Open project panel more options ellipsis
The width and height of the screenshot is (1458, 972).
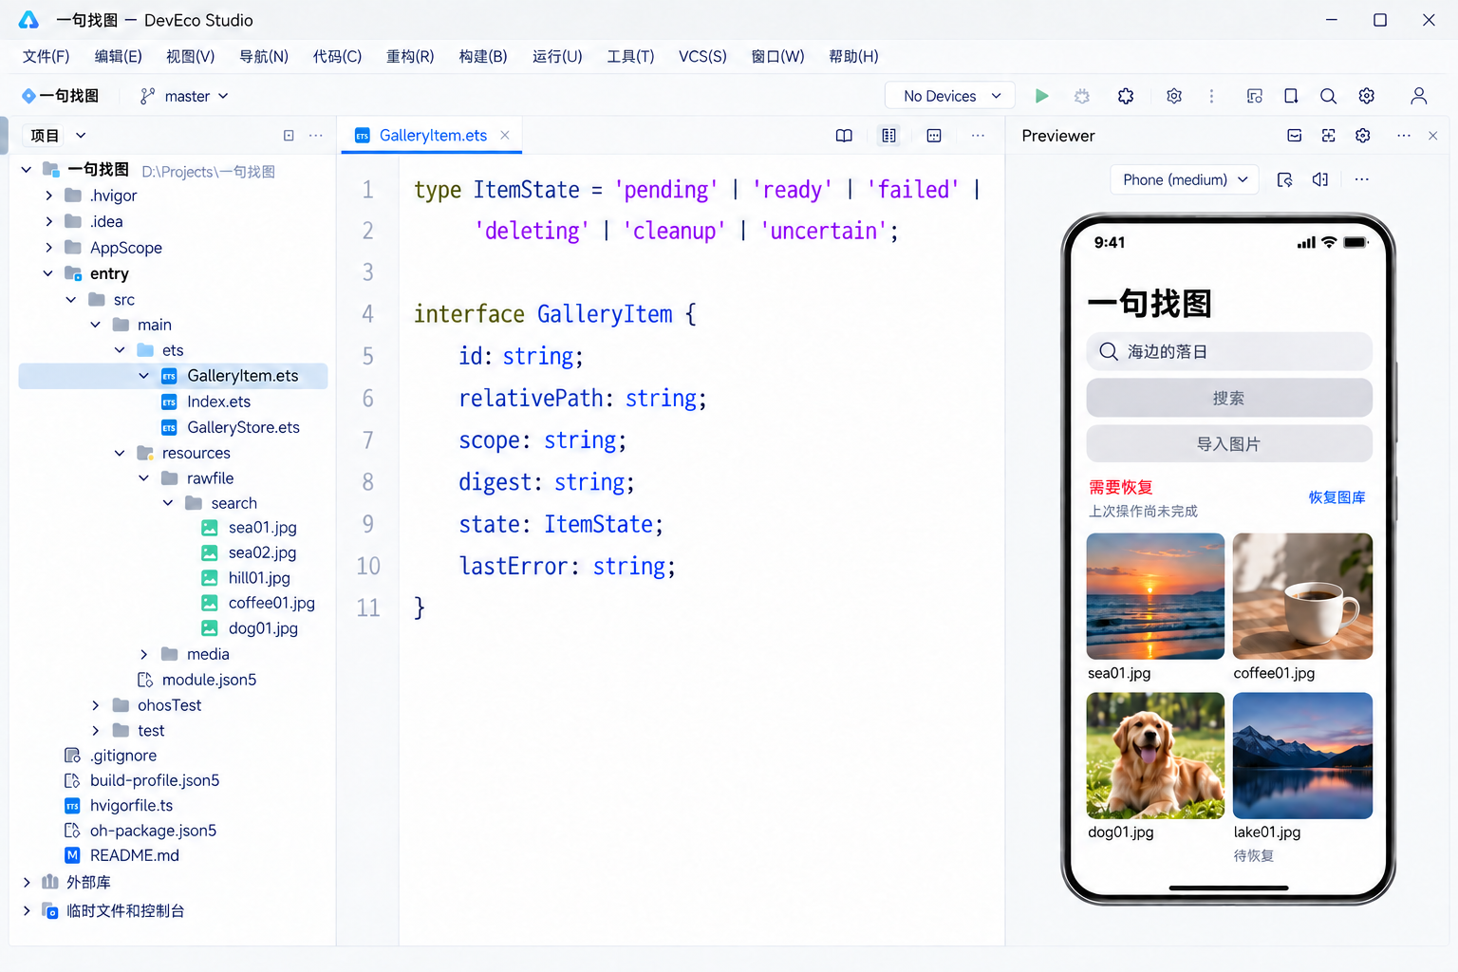(x=316, y=136)
